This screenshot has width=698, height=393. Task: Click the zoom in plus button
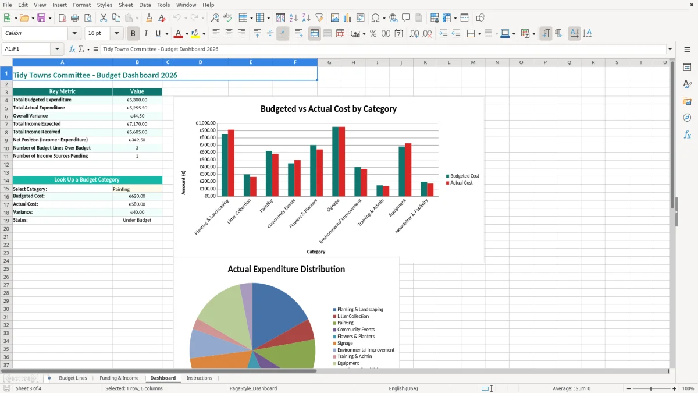pos(675,388)
